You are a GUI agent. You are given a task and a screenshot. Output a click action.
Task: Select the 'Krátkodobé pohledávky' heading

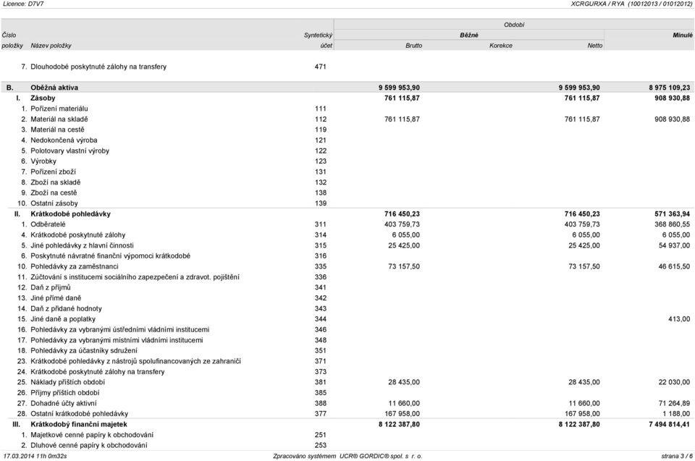[x=70, y=213]
